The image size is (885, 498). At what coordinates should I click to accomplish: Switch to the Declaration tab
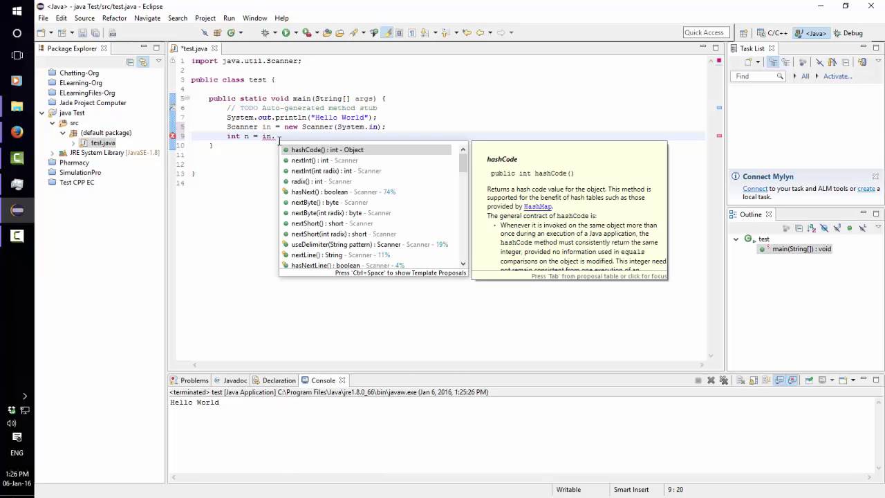click(274, 380)
